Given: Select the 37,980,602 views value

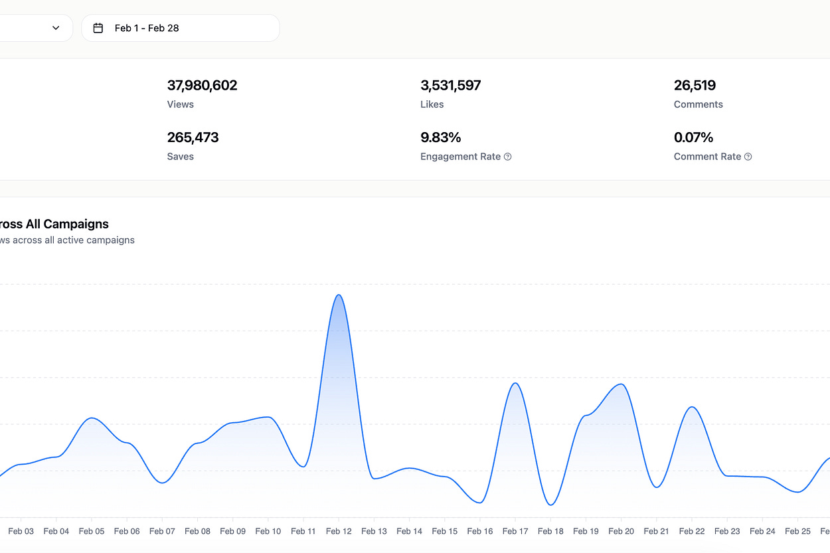Looking at the screenshot, I should click(x=202, y=85).
